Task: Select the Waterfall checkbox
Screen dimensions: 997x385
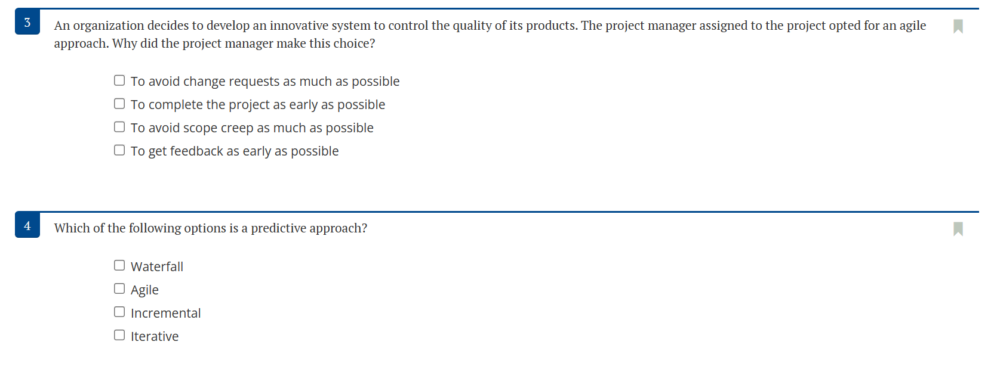Action: [119, 265]
